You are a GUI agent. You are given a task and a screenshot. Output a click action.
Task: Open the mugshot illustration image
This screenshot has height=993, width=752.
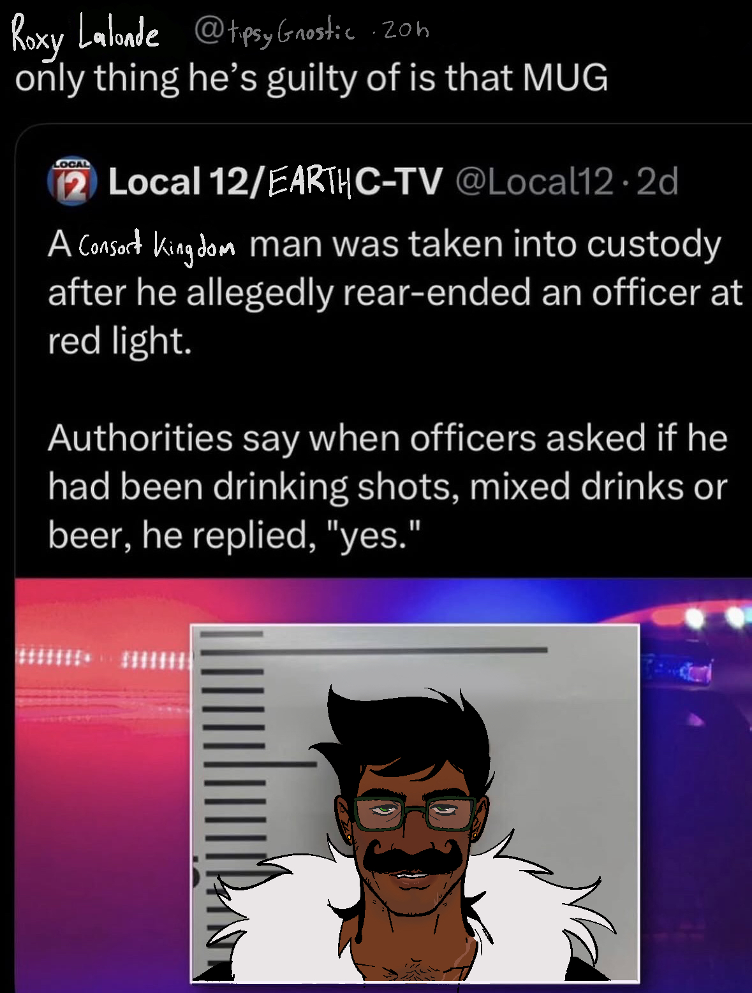(415, 804)
